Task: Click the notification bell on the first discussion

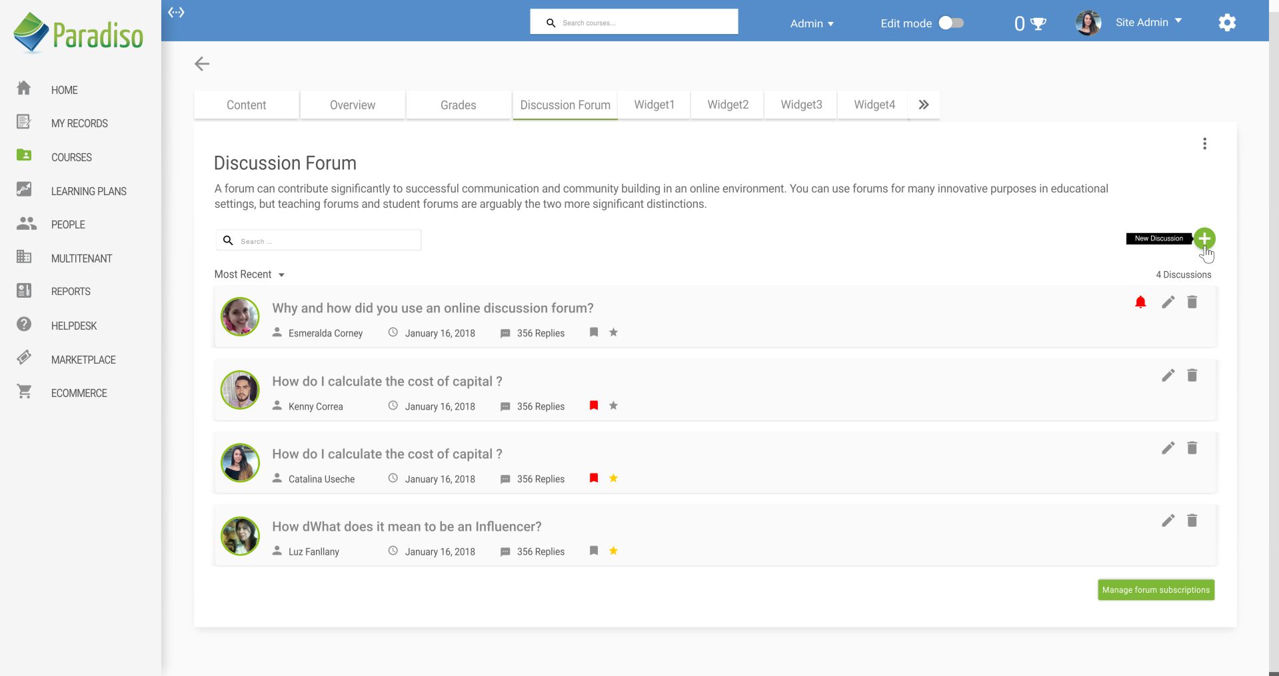Action: click(1140, 302)
